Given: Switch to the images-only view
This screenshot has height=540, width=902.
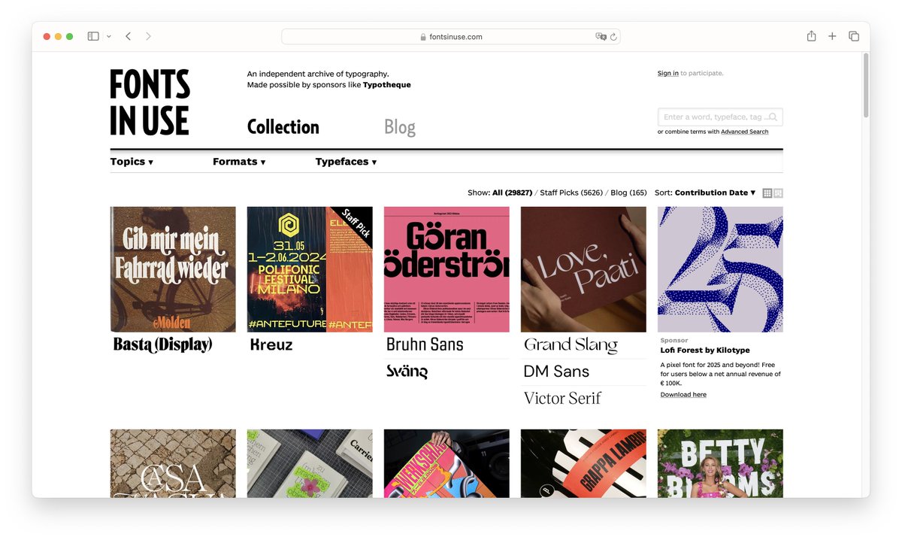Looking at the screenshot, I should click(778, 193).
